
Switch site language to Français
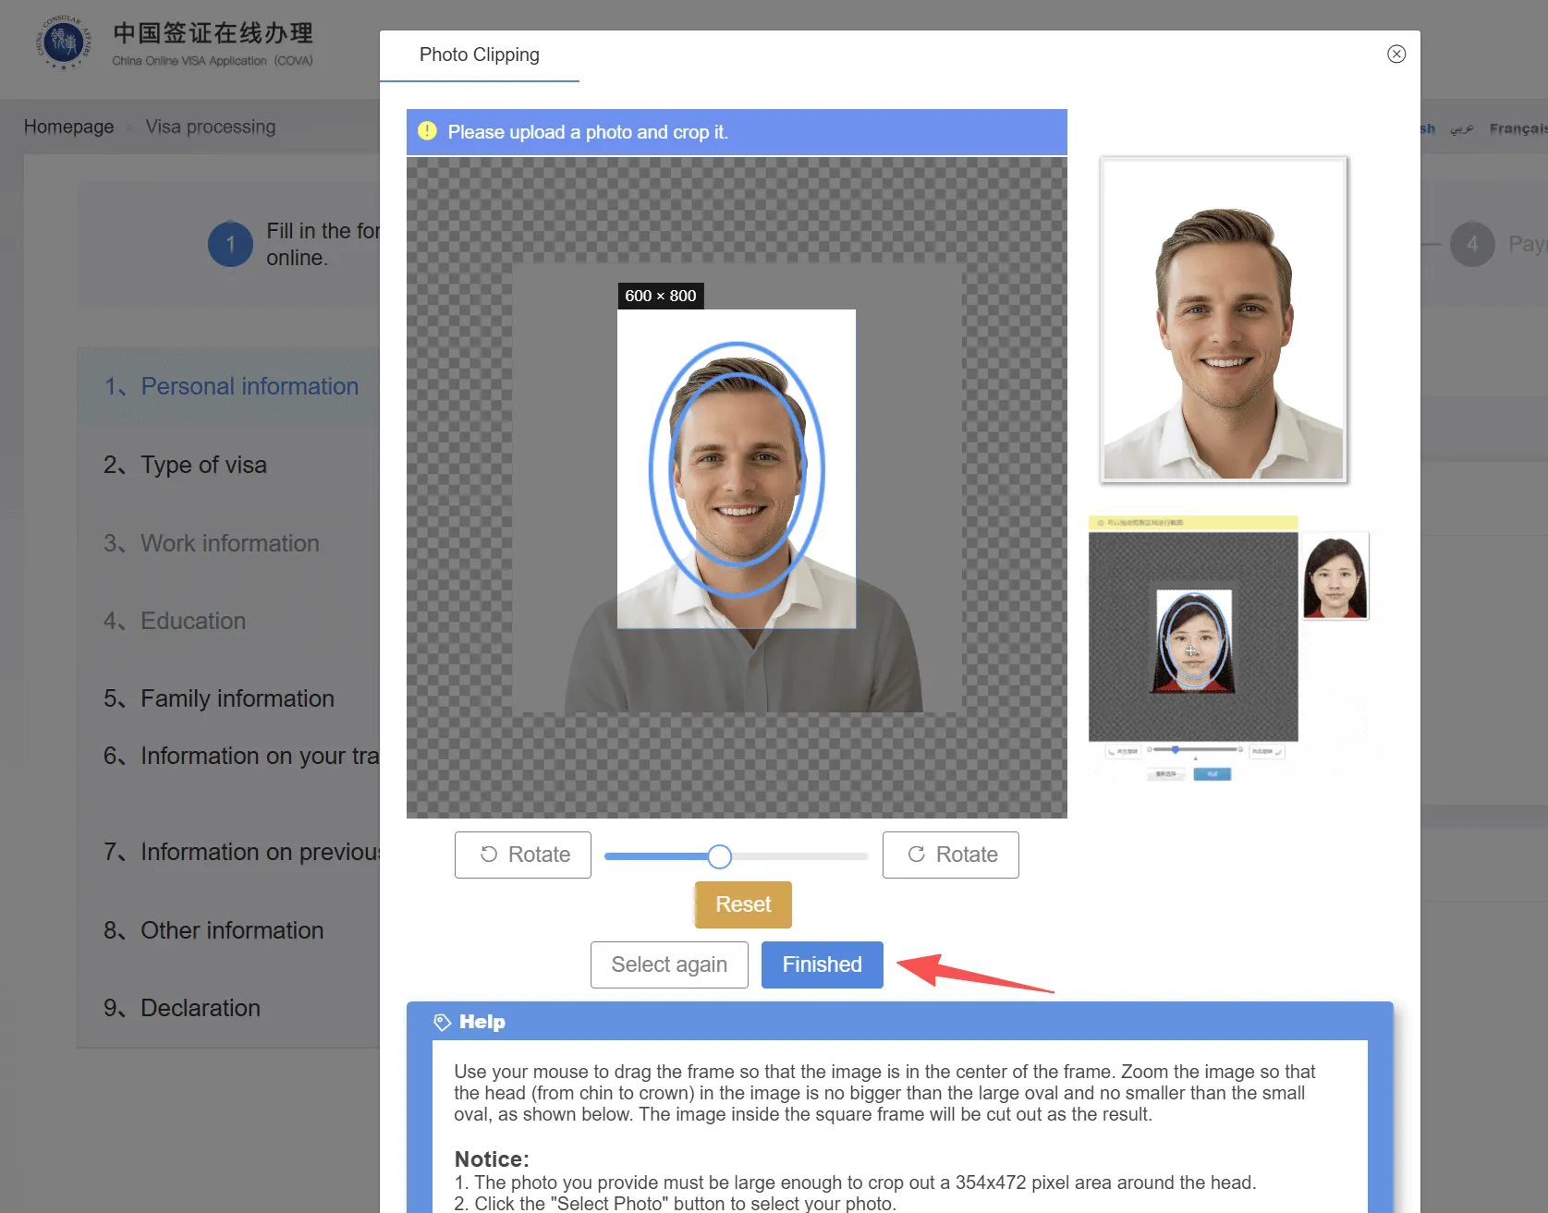pos(1517,128)
